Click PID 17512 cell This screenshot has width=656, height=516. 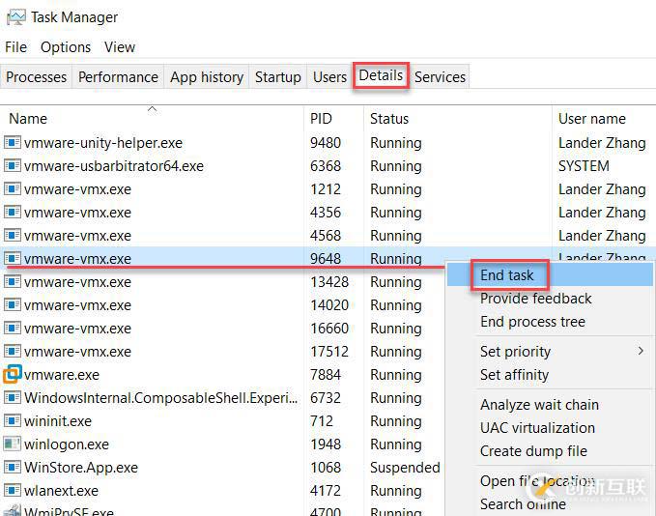coord(329,351)
